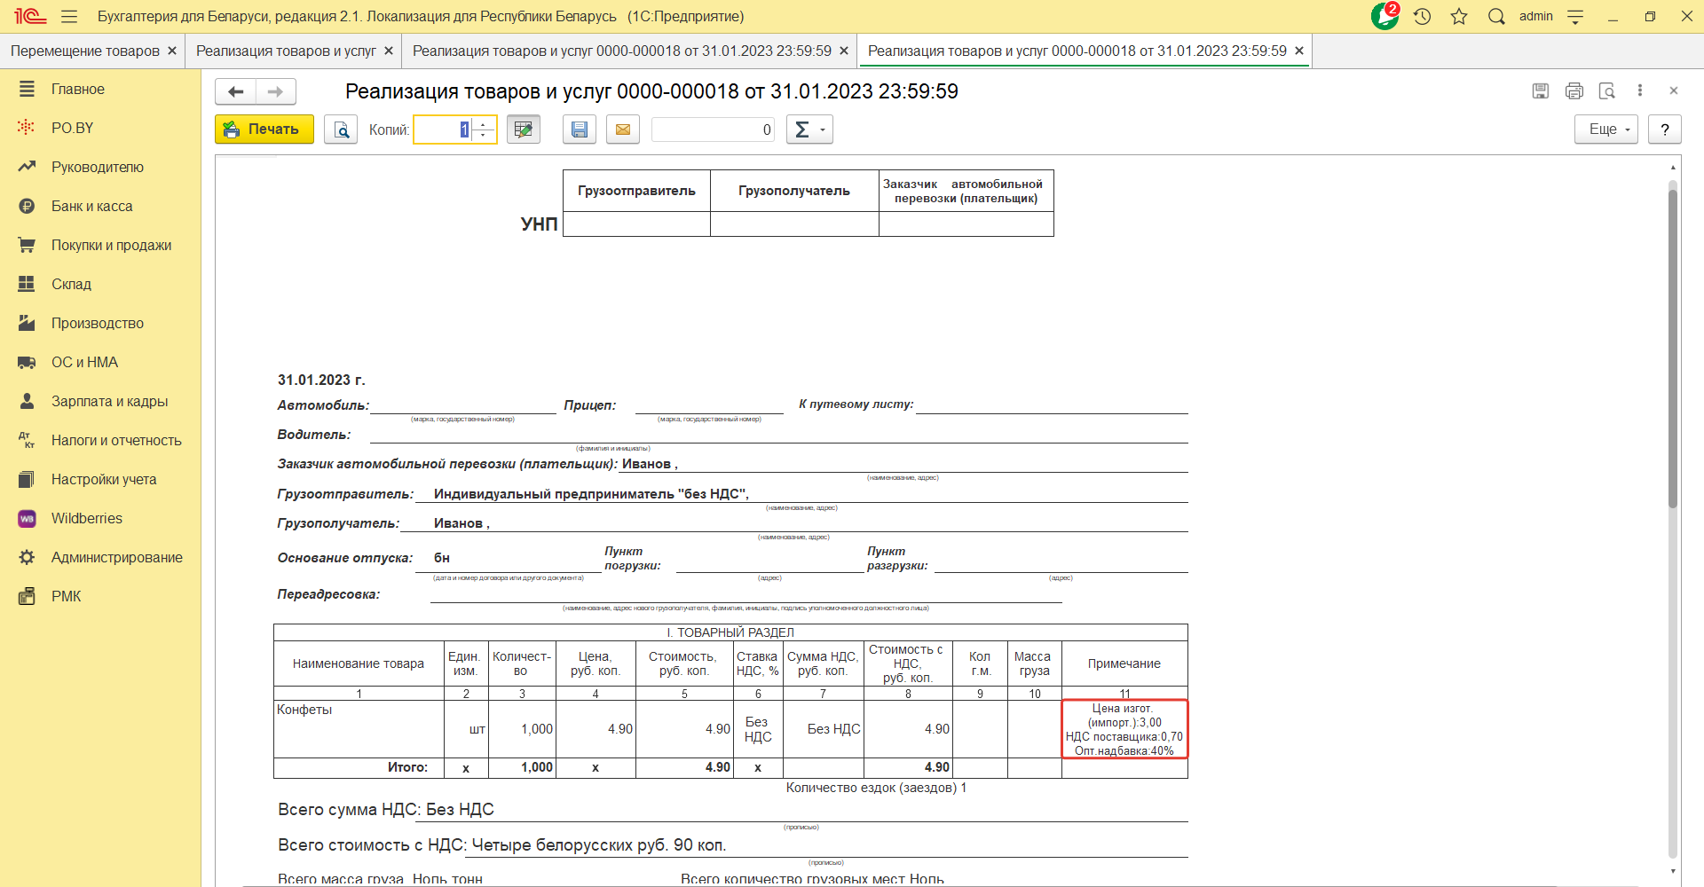Open the sigma sum dropdown

tap(809, 130)
